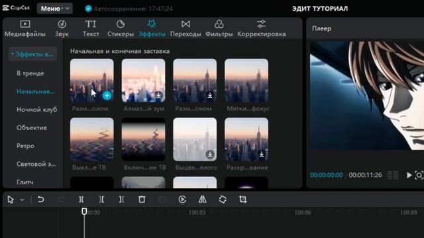Open the pointer tool mode dropdown
This screenshot has width=424, height=238.
[x=22, y=200]
